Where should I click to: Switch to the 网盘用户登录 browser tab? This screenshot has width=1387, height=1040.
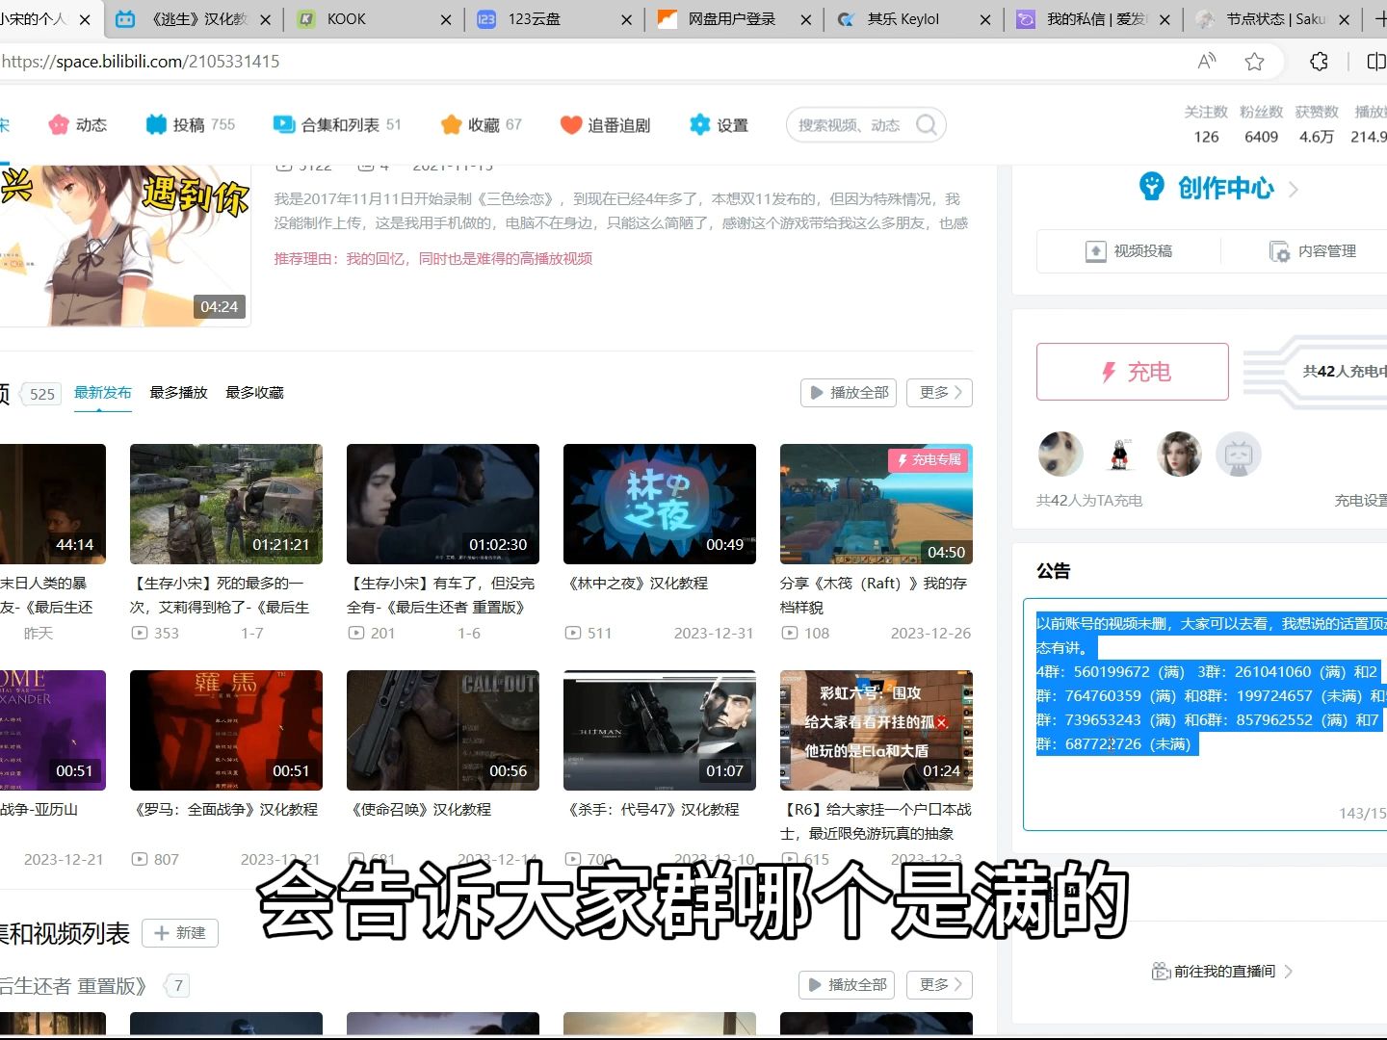tap(732, 19)
